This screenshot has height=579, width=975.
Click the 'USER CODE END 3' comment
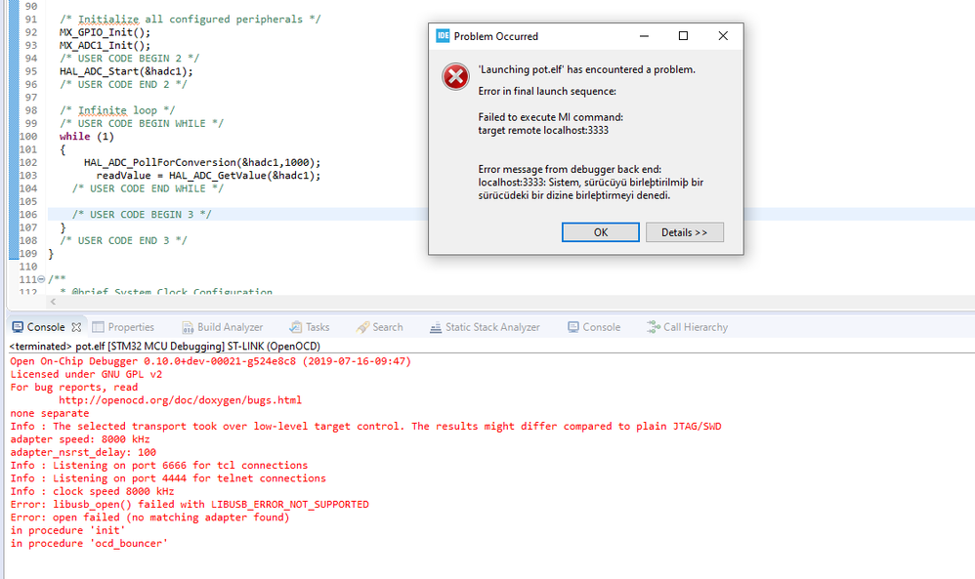click(123, 240)
